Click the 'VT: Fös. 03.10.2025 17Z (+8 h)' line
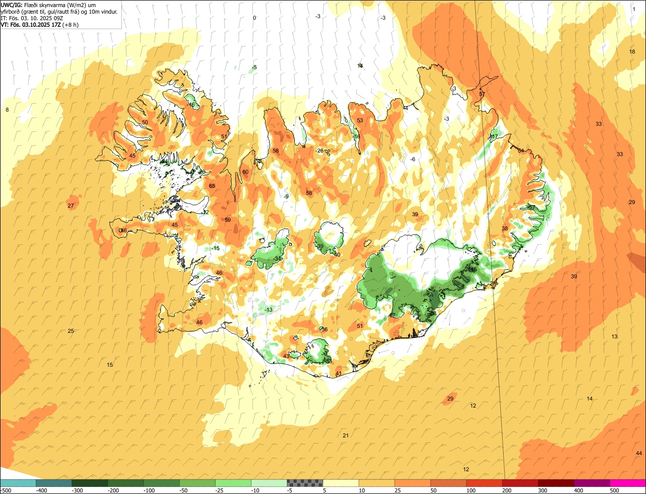This screenshot has height=494, width=646. (39, 24)
